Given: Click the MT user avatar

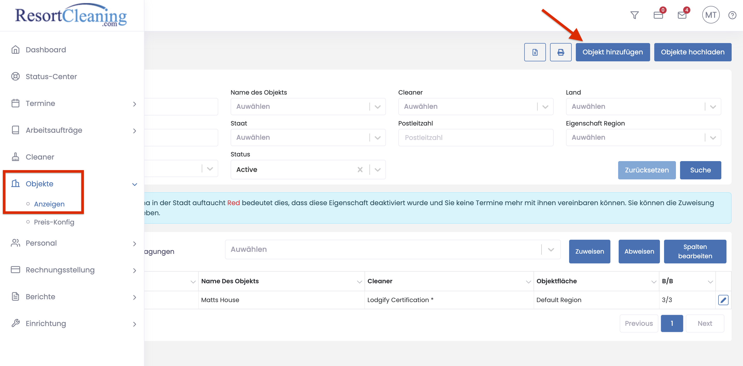Looking at the screenshot, I should [710, 15].
